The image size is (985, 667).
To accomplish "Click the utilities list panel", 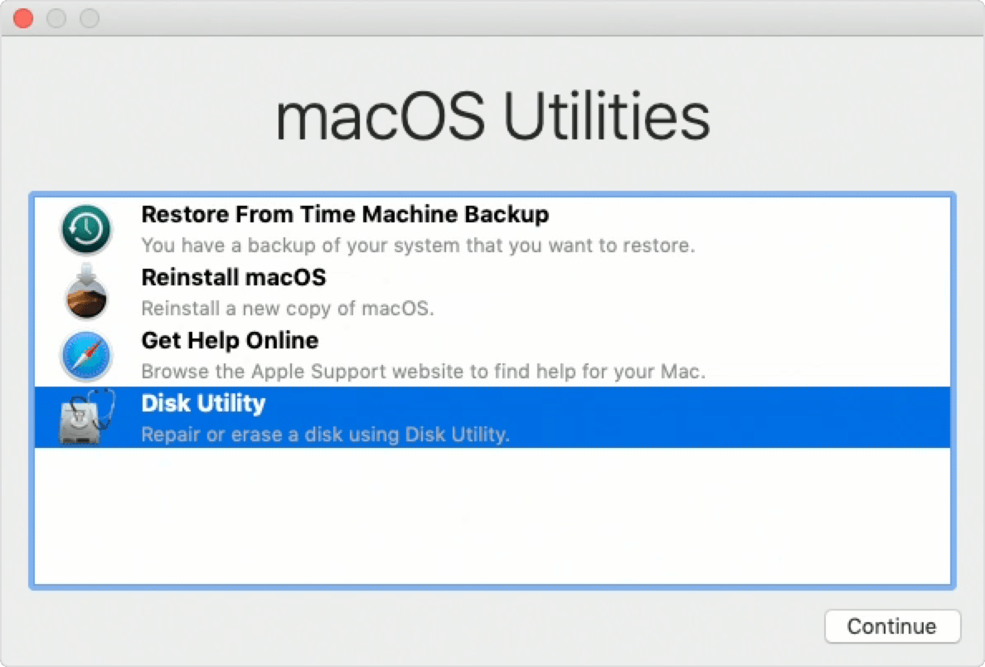I will point(492,514).
